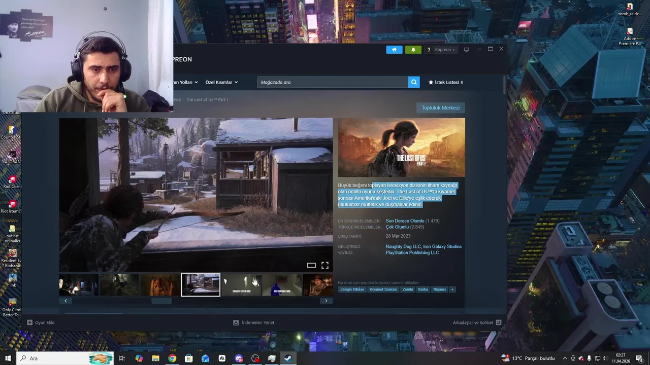Image resolution: width=650 pixels, height=365 pixels.
Task: Open tomb_raider desktop file
Action: (630, 10)
